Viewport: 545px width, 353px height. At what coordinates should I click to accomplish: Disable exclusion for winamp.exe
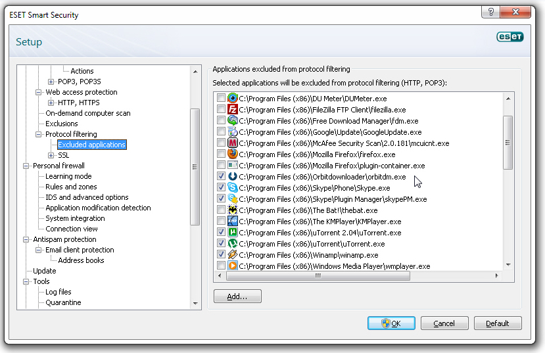[x=221, y=254]
